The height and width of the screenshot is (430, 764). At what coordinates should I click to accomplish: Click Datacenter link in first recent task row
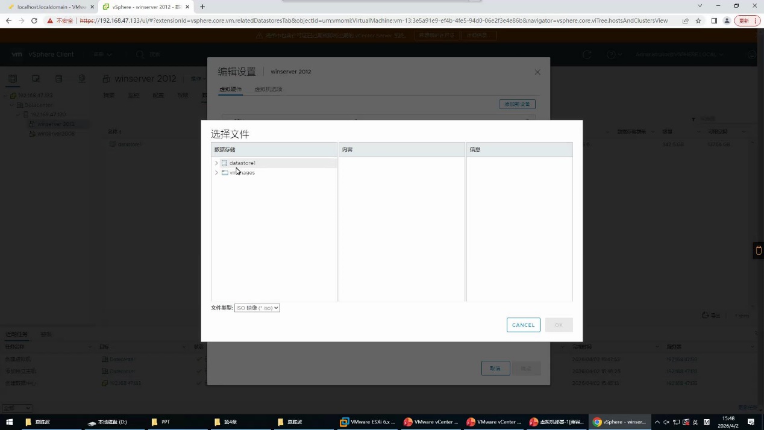(x=122, y=360)
